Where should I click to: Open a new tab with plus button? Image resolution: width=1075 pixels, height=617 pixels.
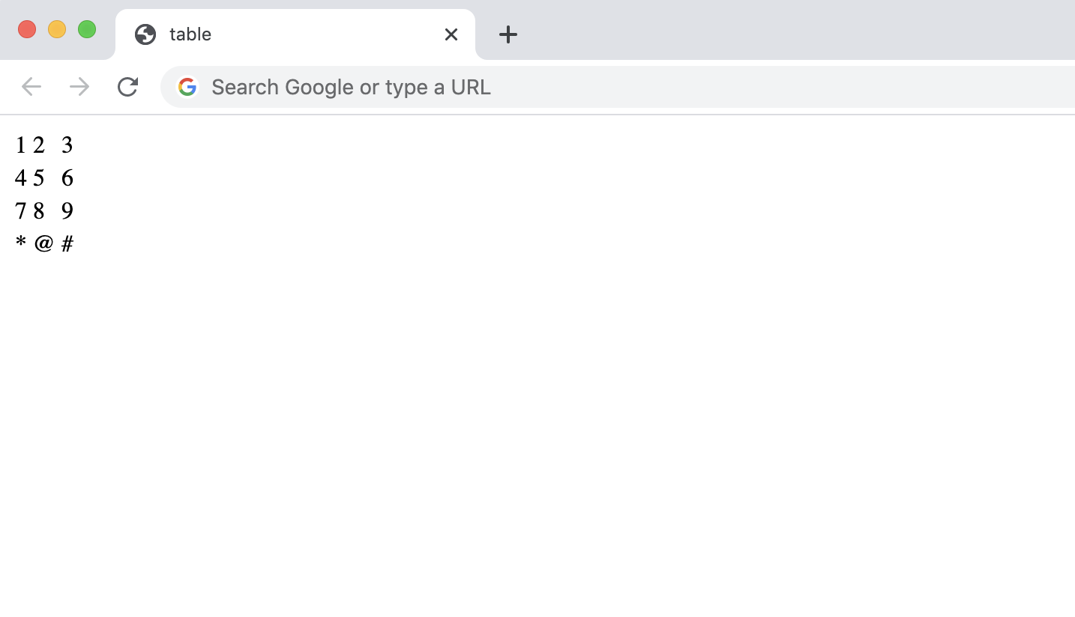508,34
